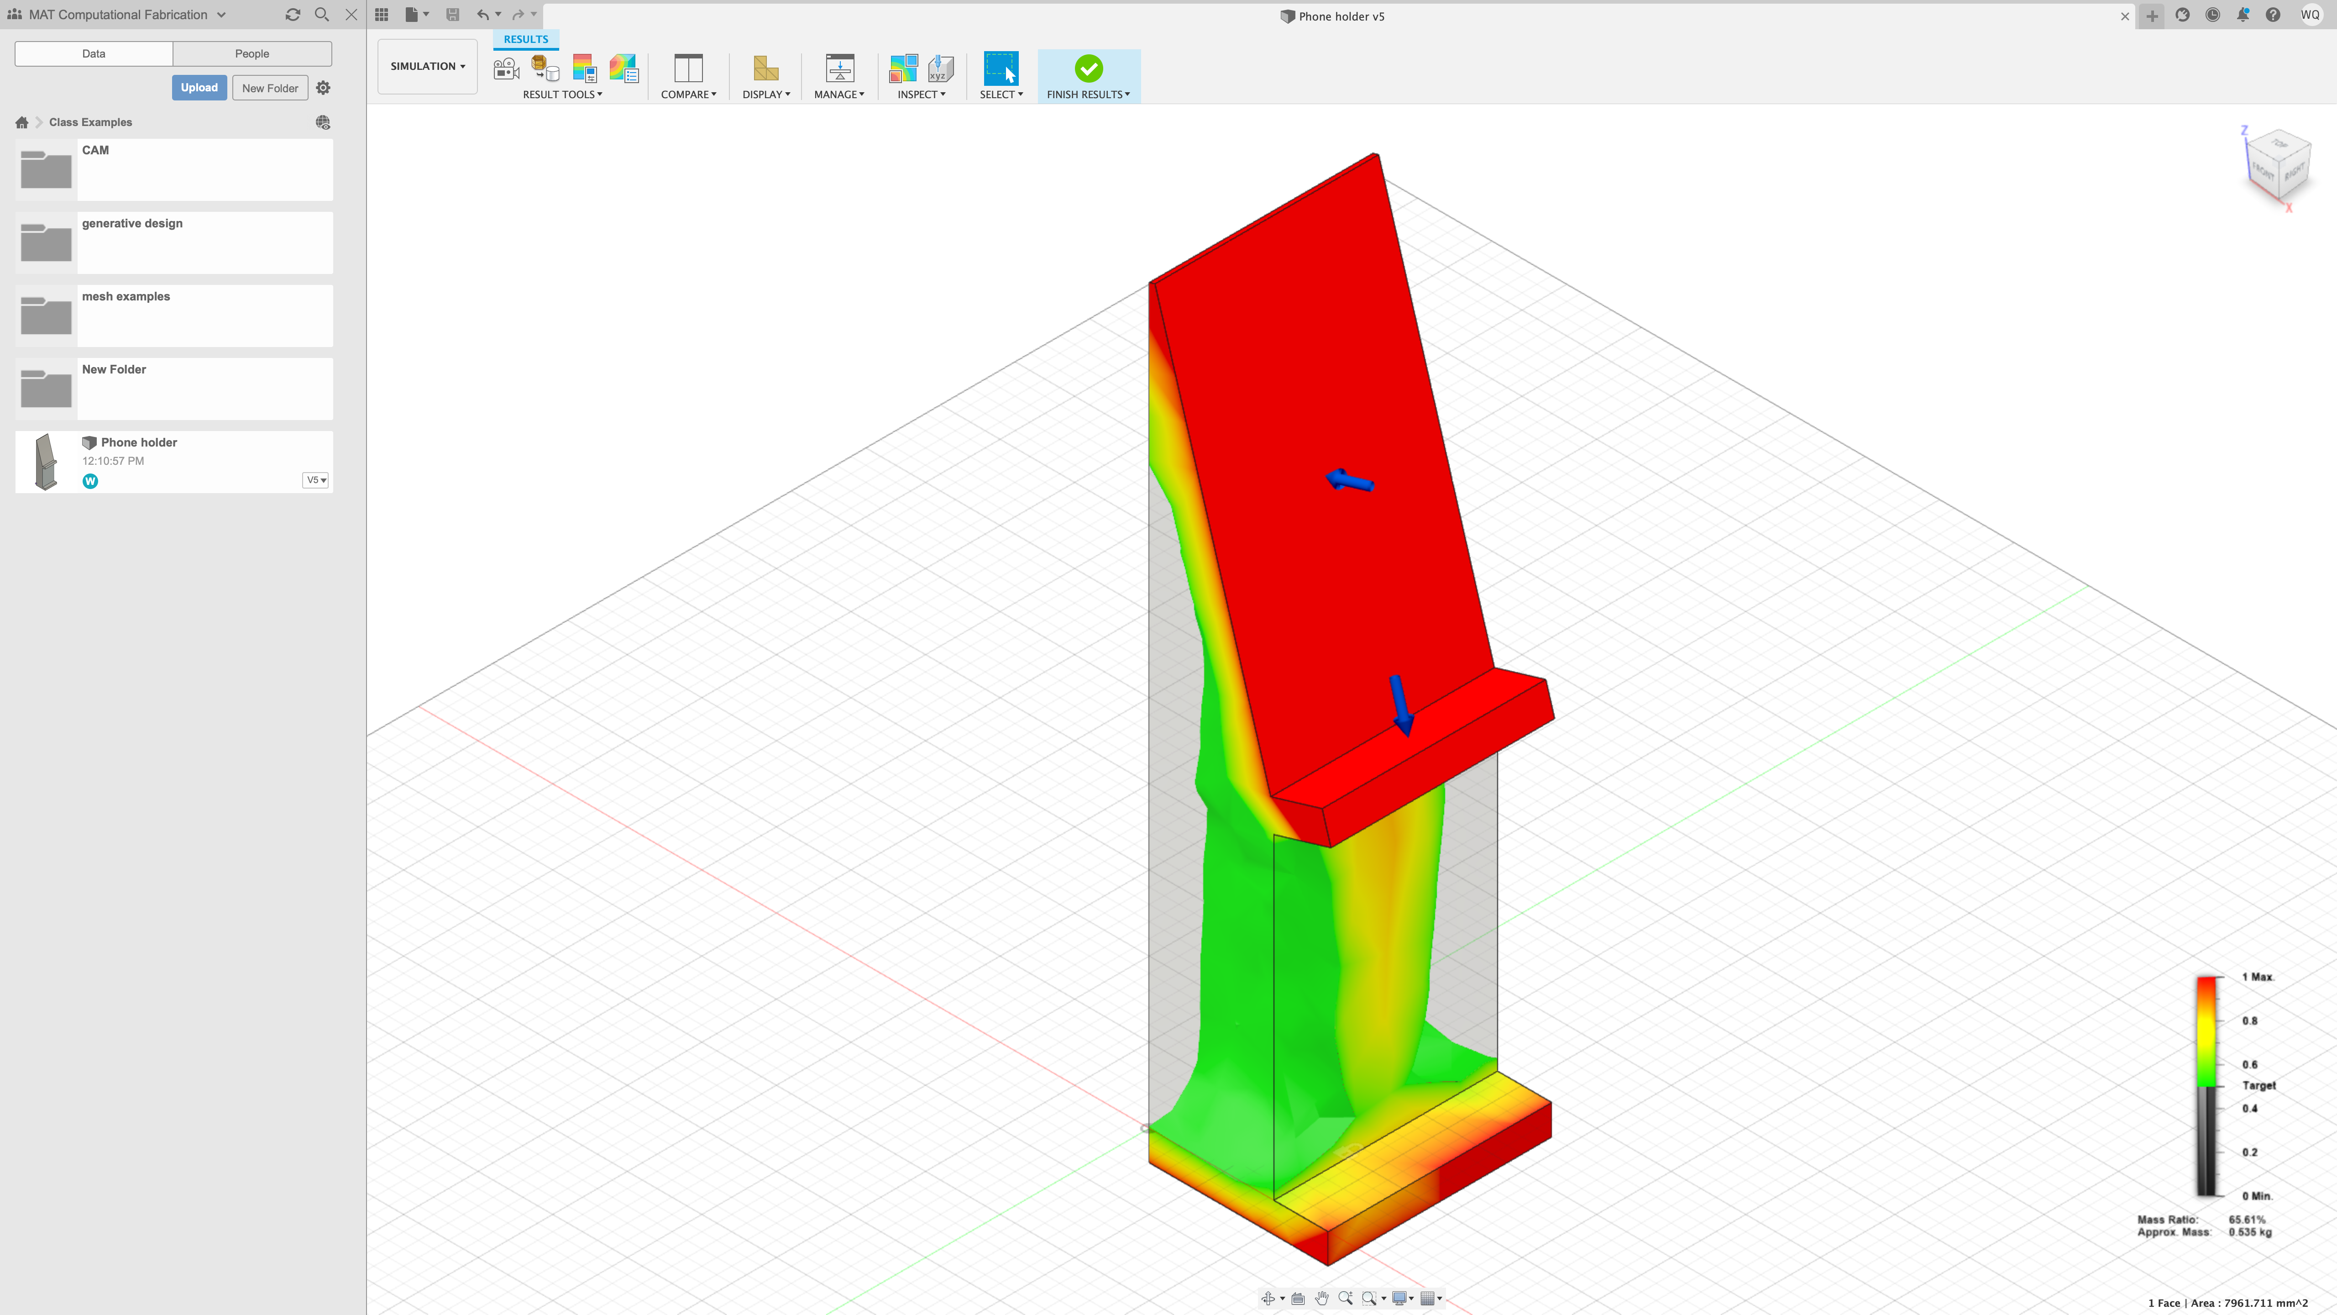Image resolution: width=2337 pixels, height=1315 pixels.
Task: Click the Upload button
Action: click(199, 88)
